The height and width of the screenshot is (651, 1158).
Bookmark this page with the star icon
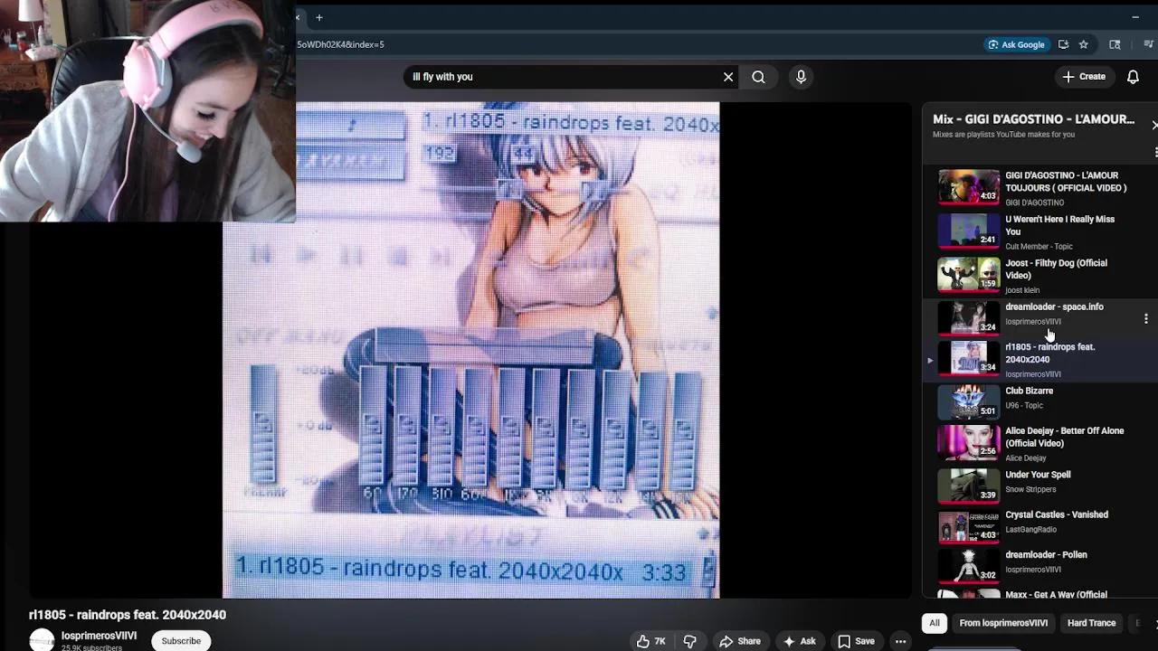(x=1083, y=44)
